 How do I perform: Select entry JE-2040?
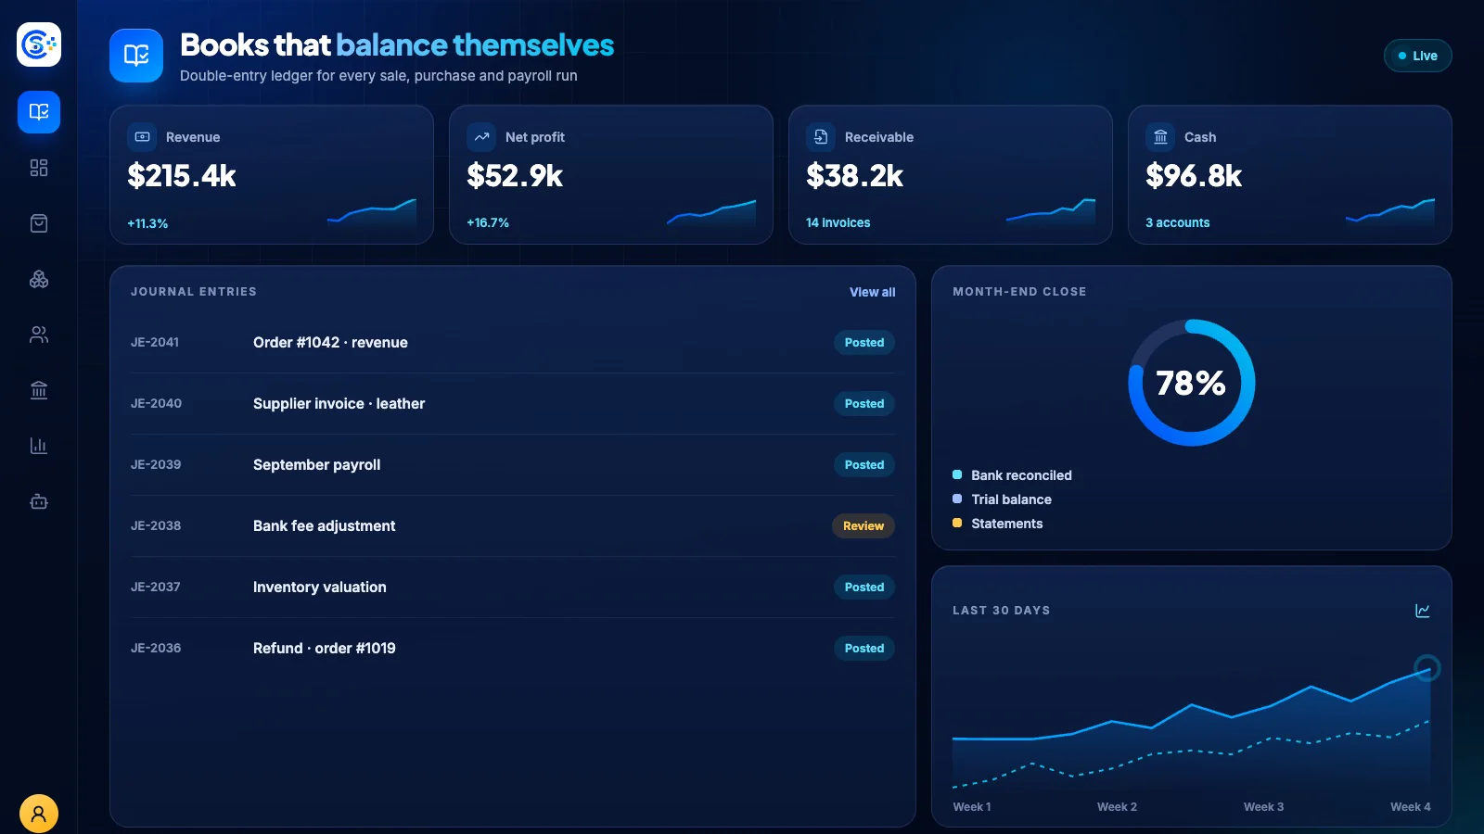[156, 403]
